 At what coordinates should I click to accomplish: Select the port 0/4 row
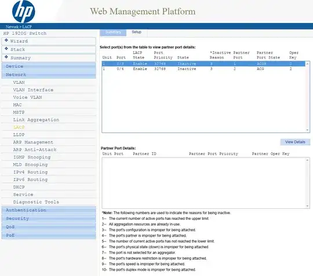click(203, 69)
